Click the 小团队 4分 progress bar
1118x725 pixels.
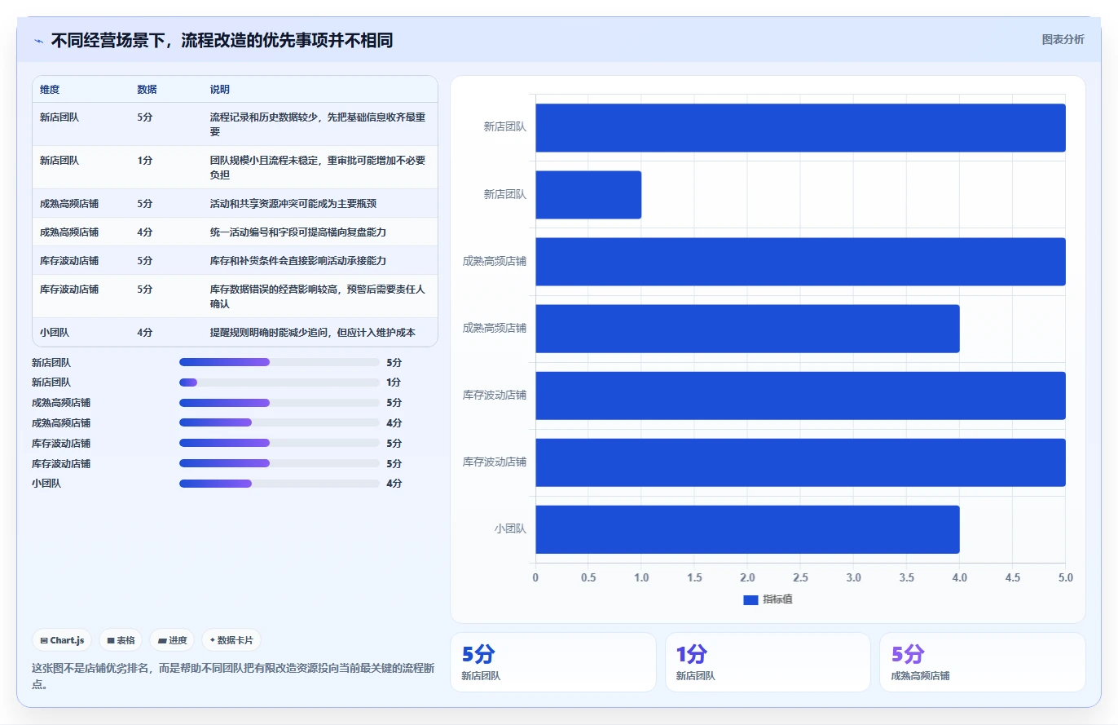tap(279, 484)
